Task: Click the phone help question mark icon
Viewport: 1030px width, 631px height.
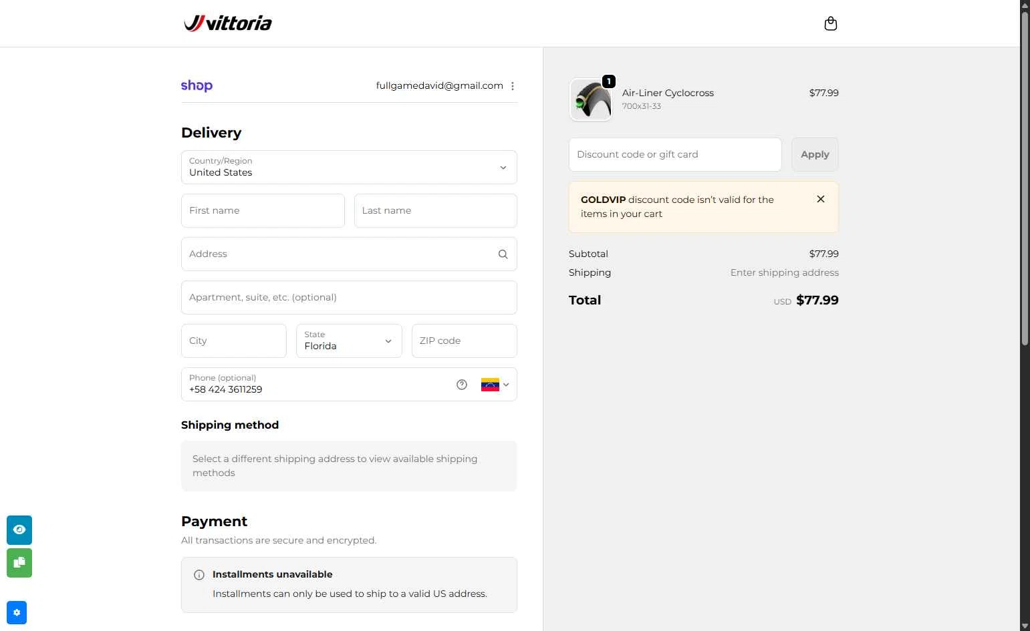Action: 462,385
